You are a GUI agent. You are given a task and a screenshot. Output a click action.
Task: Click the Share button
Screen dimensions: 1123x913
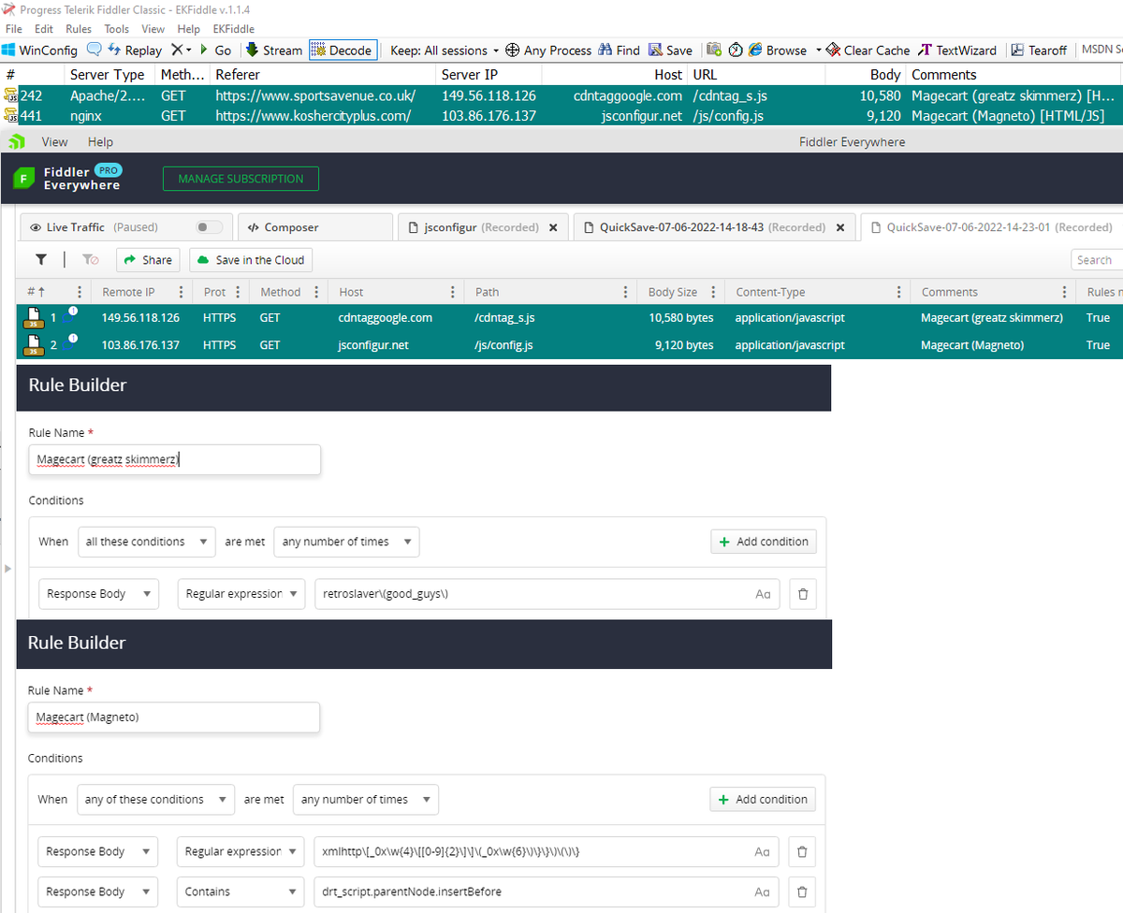(x=148, y=260)
